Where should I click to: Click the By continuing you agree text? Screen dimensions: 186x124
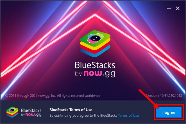click(x=83, y=116)
